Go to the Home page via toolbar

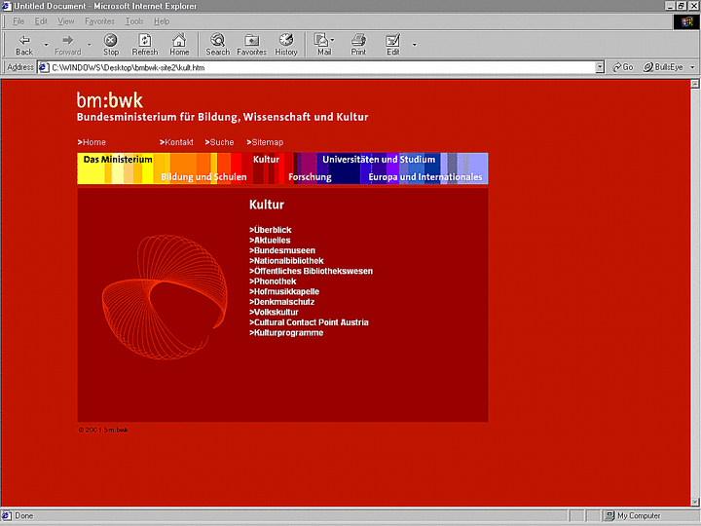click(x=179, y=45)
